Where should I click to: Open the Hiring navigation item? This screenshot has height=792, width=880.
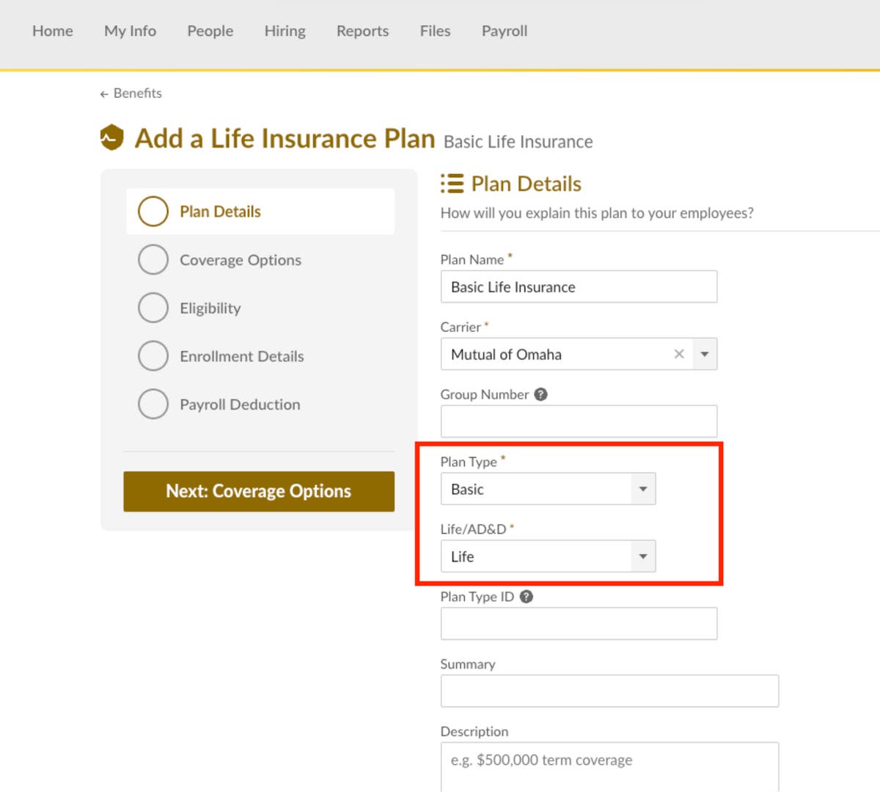tap(285, 31)
